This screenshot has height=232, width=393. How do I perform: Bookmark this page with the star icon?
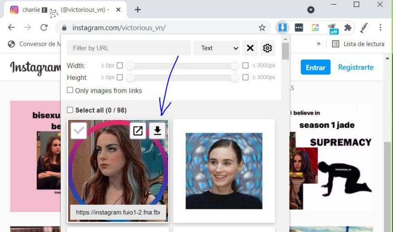point(262,28)
